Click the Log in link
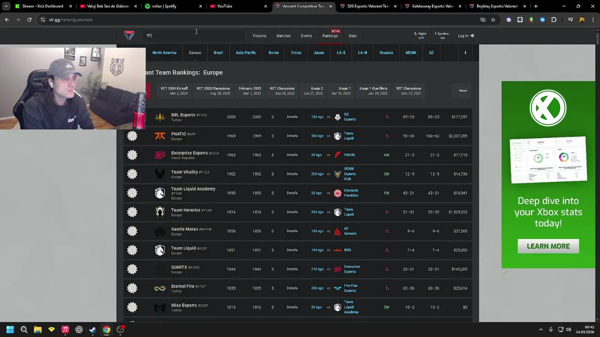This screenshot has width=600, height=337. pos(466,36)
